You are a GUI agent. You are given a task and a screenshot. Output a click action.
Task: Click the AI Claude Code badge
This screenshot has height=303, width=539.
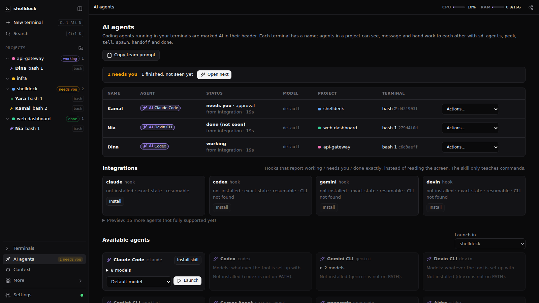(160, 108)
